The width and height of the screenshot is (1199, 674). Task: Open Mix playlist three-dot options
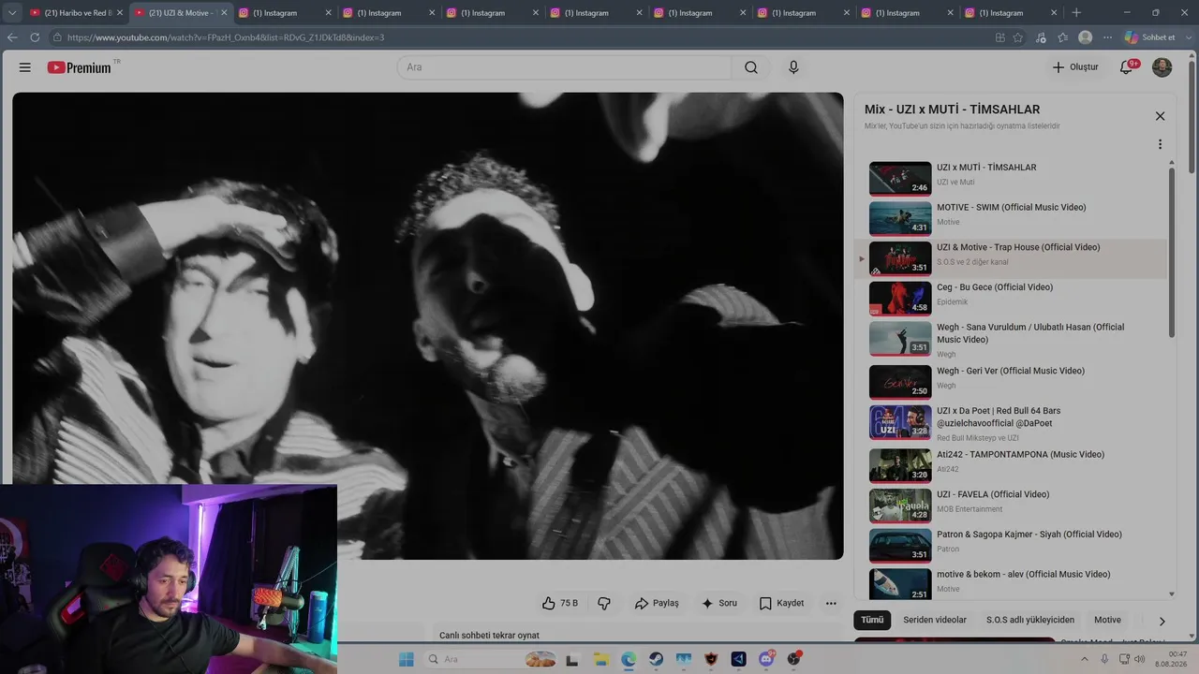coord(1160,144)
